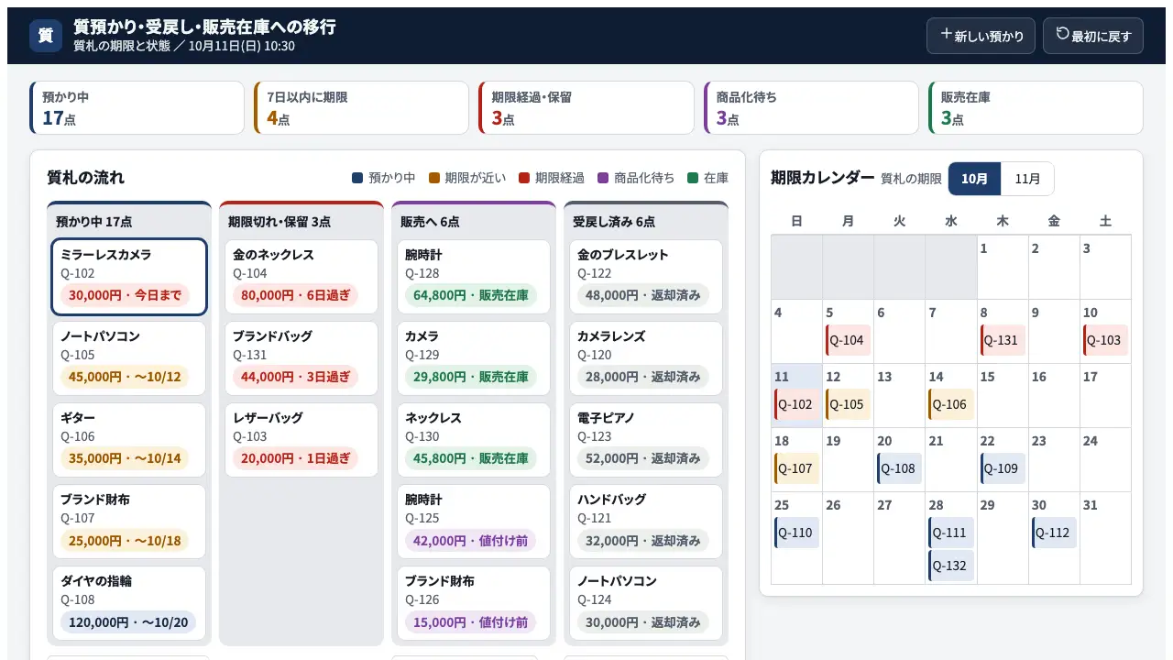This screenshot has height=660, width=1173.
Task: Click the 期限切れ・保留 3点 column header
Action: pos(280,222)
